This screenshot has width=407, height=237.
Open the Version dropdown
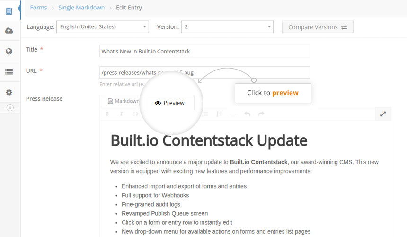coord(227,27)
